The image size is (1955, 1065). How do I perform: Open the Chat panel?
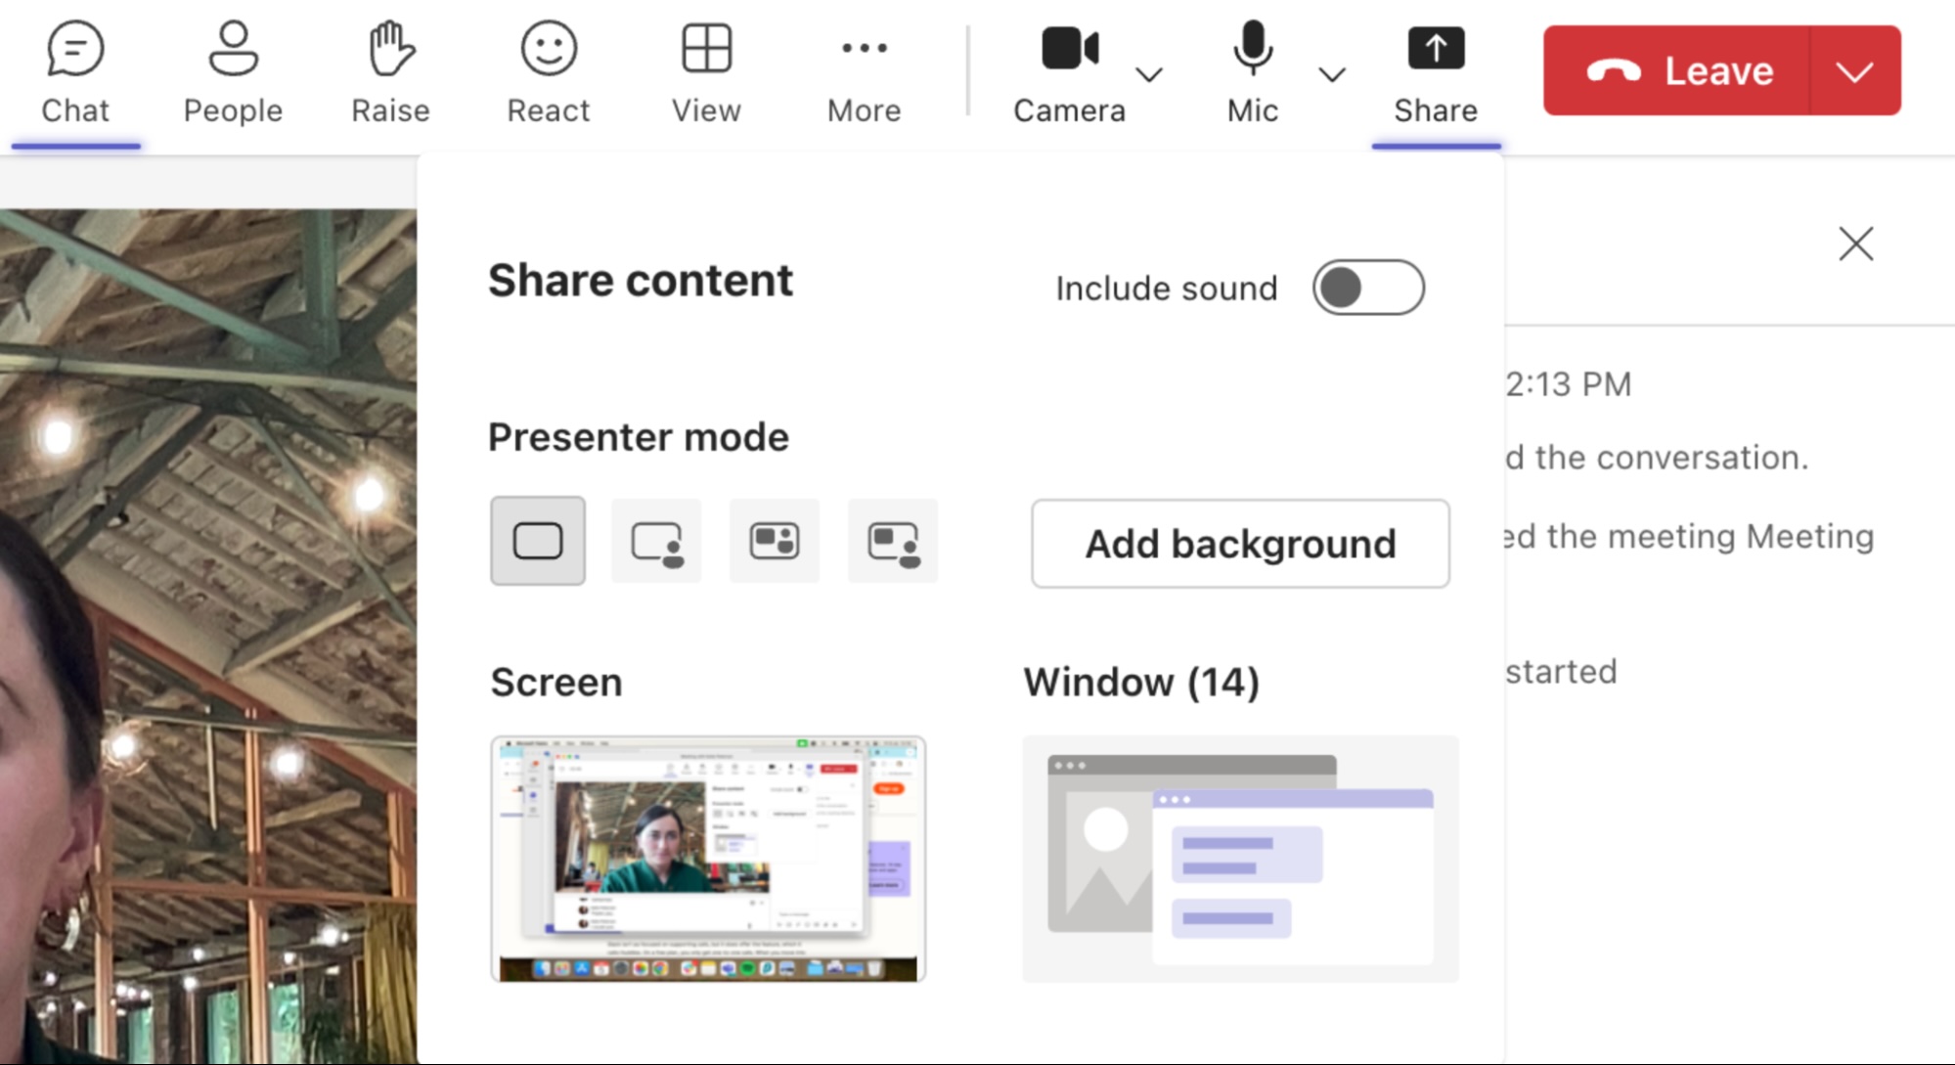click(x=75, y=74)
